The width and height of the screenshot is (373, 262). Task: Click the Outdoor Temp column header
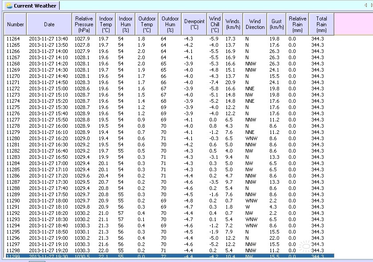pyautogui.click(x=147, y=24)
